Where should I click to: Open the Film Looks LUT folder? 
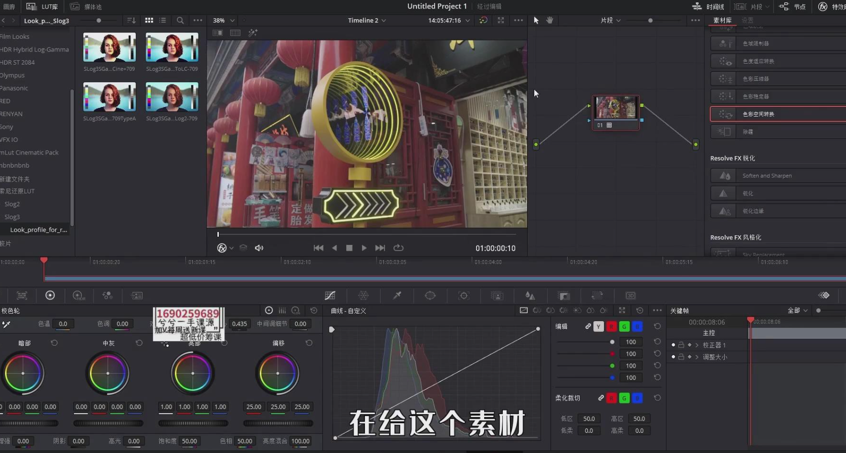click(x=15, y=36)
